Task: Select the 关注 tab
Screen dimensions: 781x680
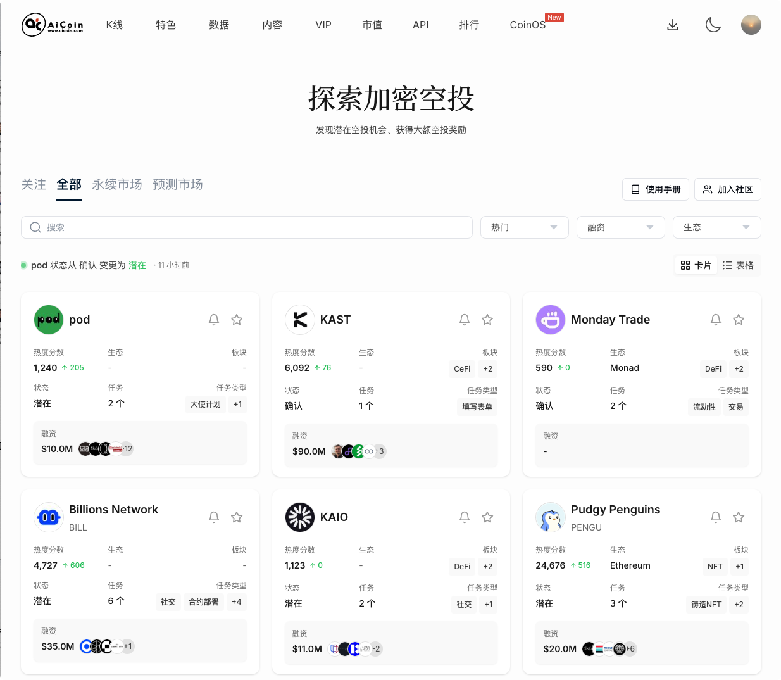Action: click(x=34, y=184)
